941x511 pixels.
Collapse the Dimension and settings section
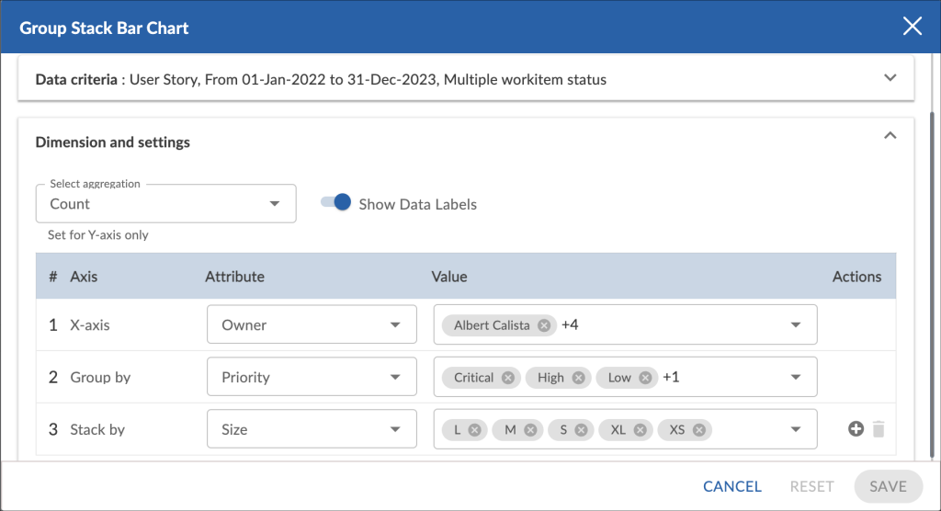pos(890,136)
